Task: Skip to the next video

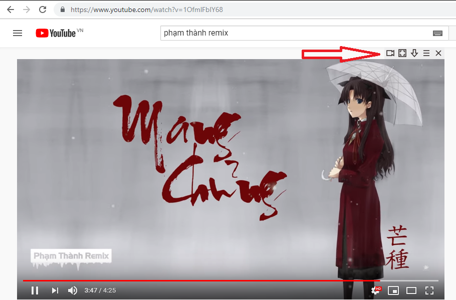Action: pos(55,290)
